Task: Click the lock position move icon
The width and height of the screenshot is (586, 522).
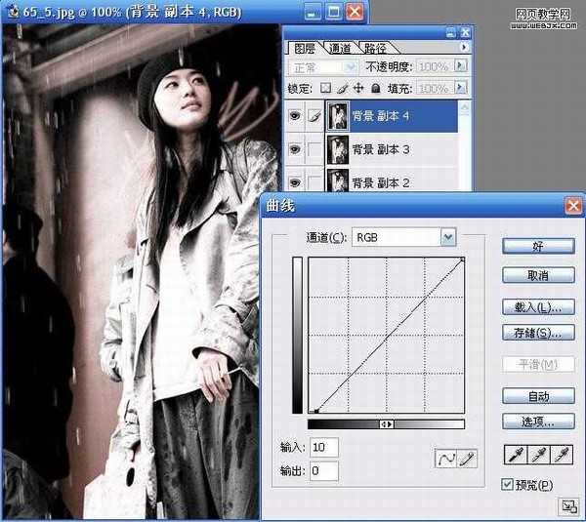Action: (x=357, y=88)
